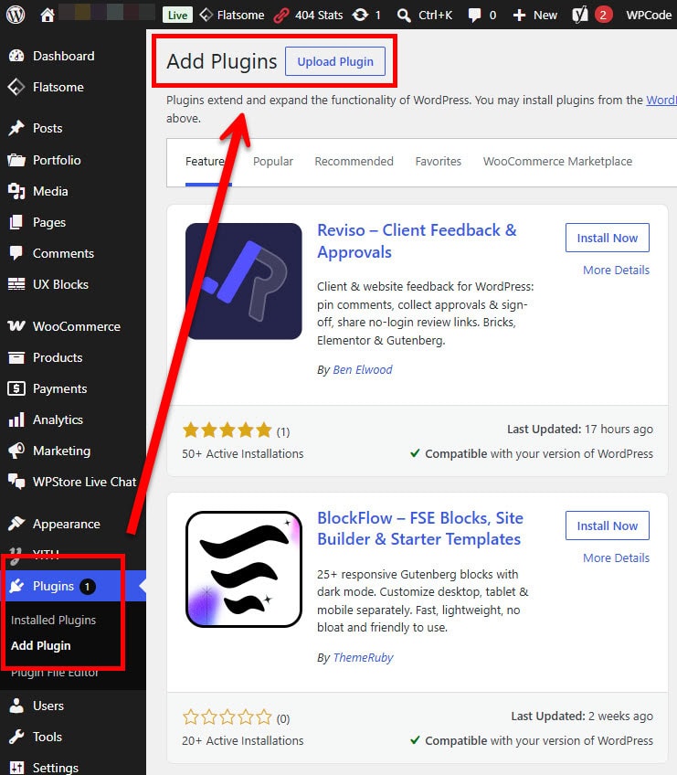The height and width of the screenshot is (775, 677).
Task: Click the '50+ Active Installations' text
Action: [243, 453]
